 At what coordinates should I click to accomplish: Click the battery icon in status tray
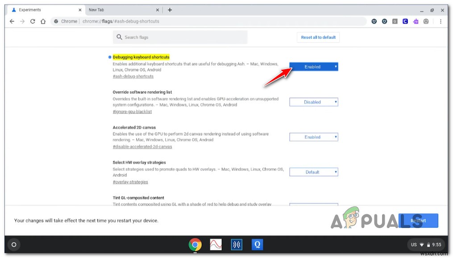coord(429,245)
